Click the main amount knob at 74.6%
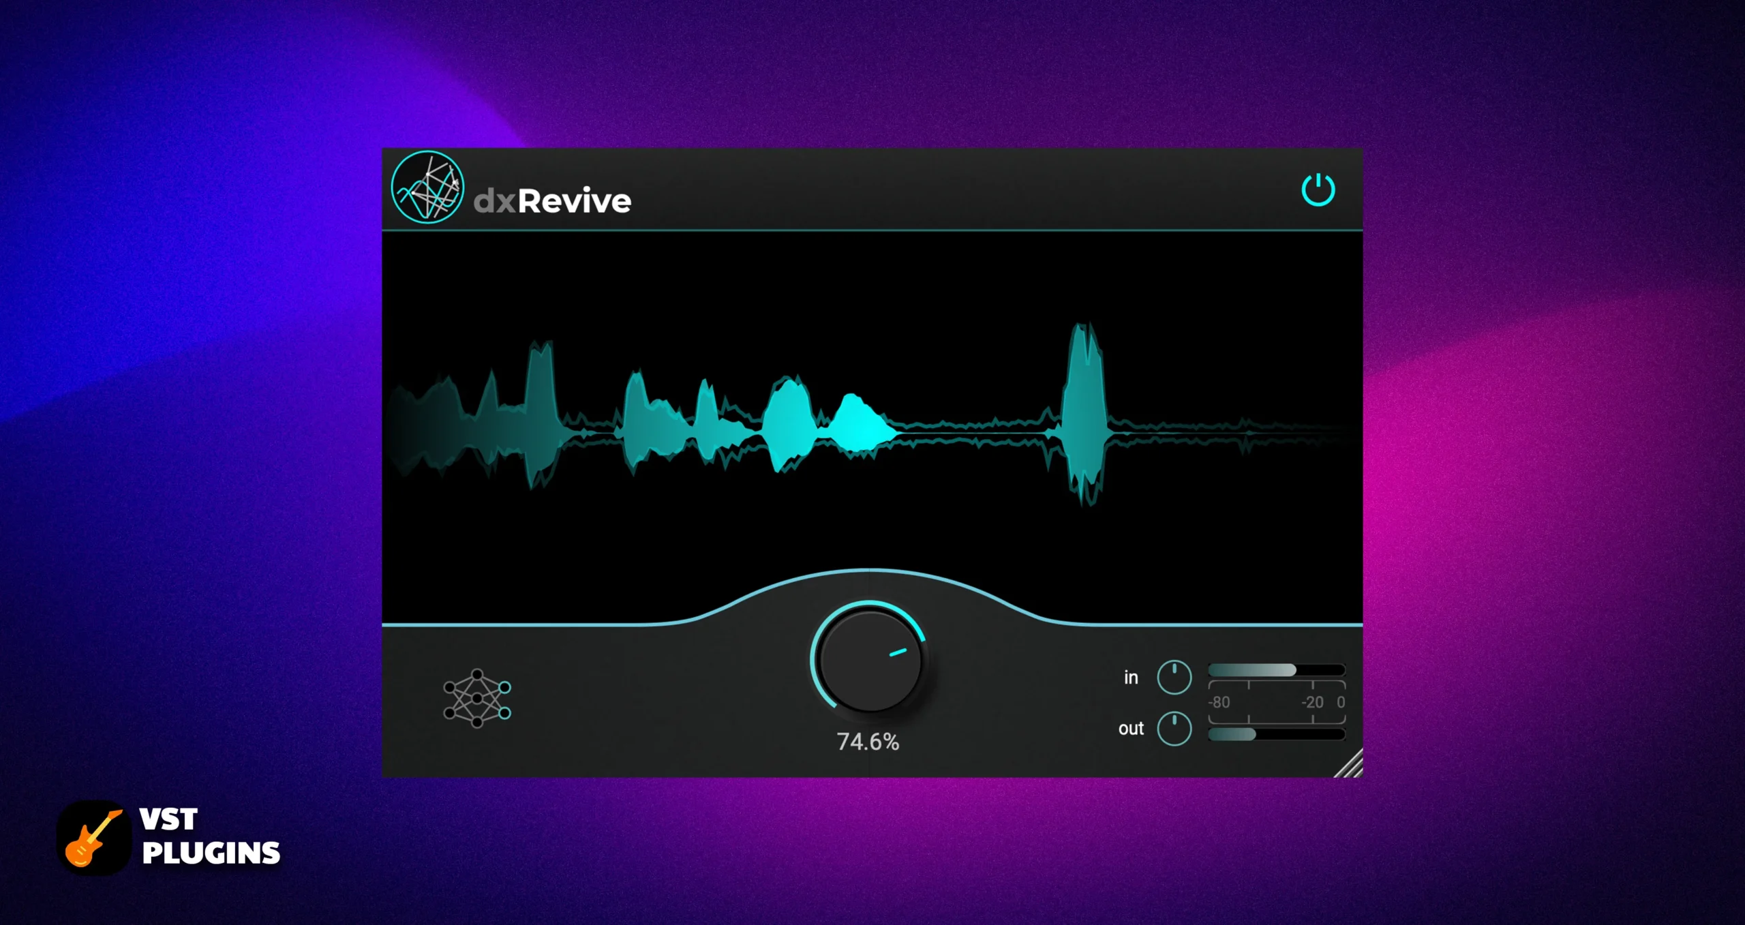 (869, 660)
